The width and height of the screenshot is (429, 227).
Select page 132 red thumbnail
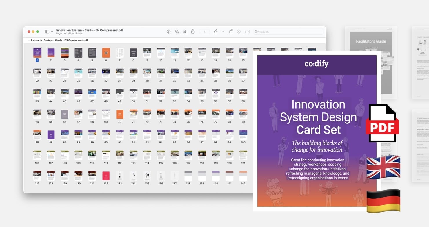click(106, 176)
